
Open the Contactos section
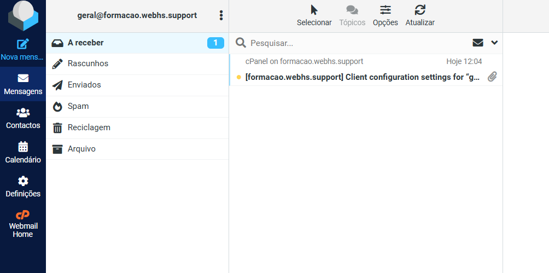point(23,118)
